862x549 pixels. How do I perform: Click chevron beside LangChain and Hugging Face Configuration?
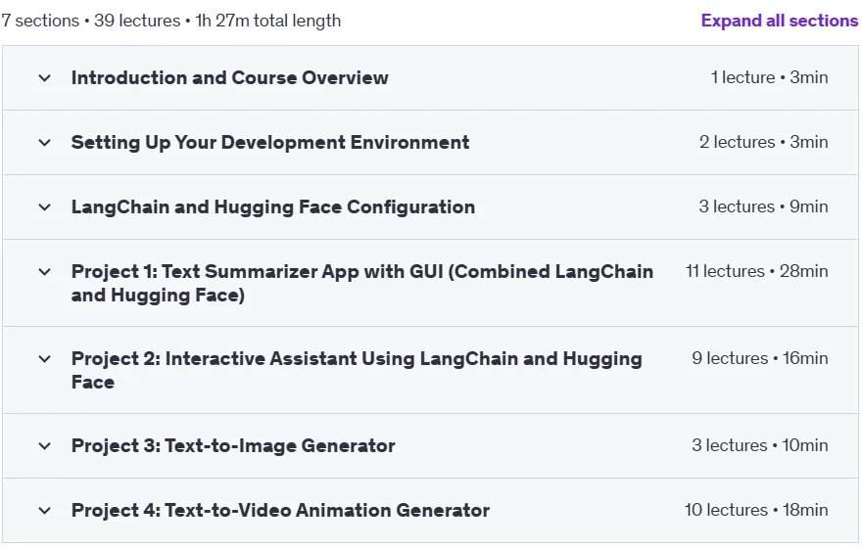[44, 206]
